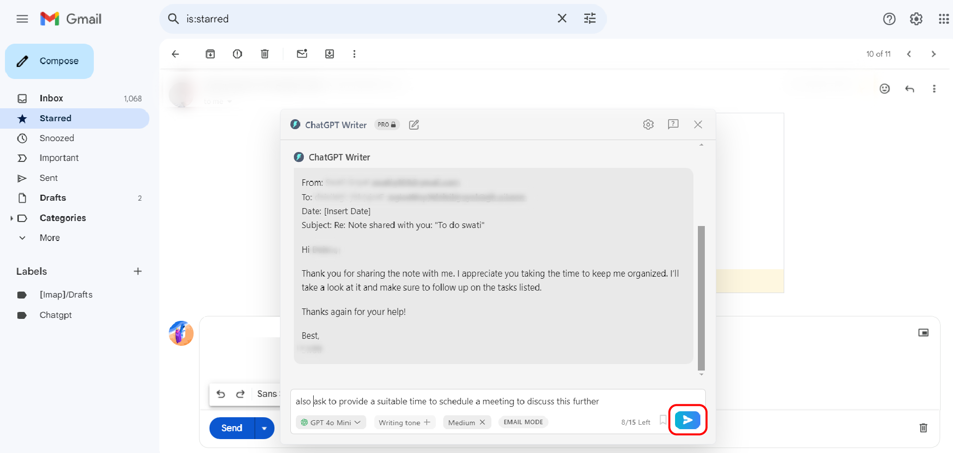This screenshot has width=953, height=453.
Task: Open Gmail support help icon
Action: tap(889, 19)
